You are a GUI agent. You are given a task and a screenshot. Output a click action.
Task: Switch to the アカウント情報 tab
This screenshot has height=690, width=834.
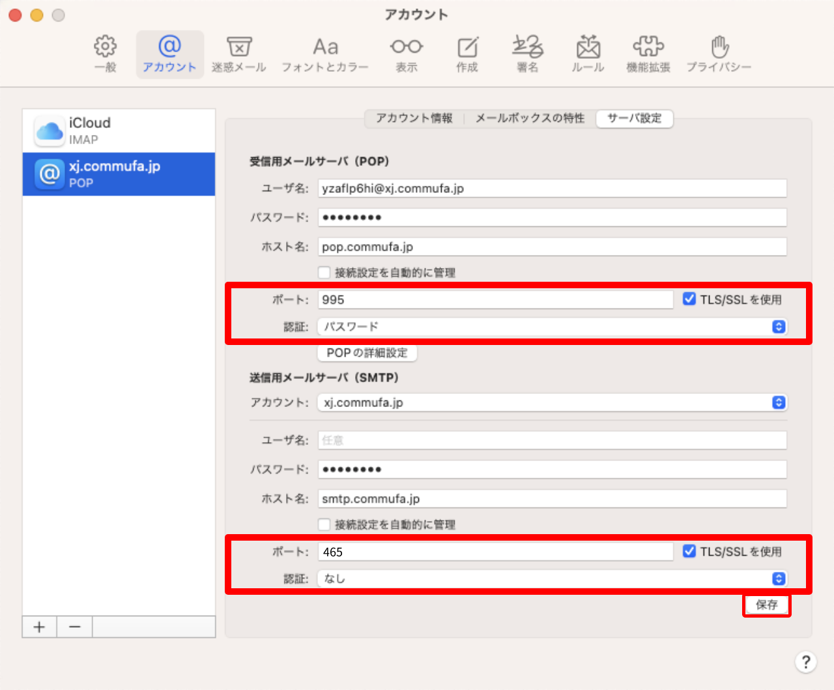[414, 118]
